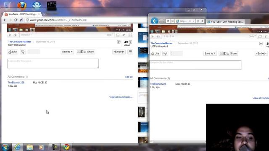Click the Share button in IE window
The width and height of the screenshot is (269, 151).
228,53
